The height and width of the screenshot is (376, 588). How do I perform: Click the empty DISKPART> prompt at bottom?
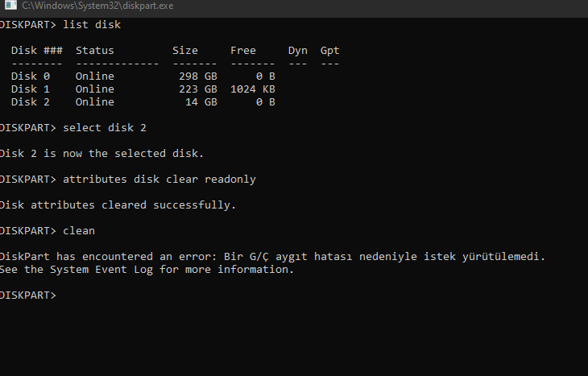click(28, 295)
